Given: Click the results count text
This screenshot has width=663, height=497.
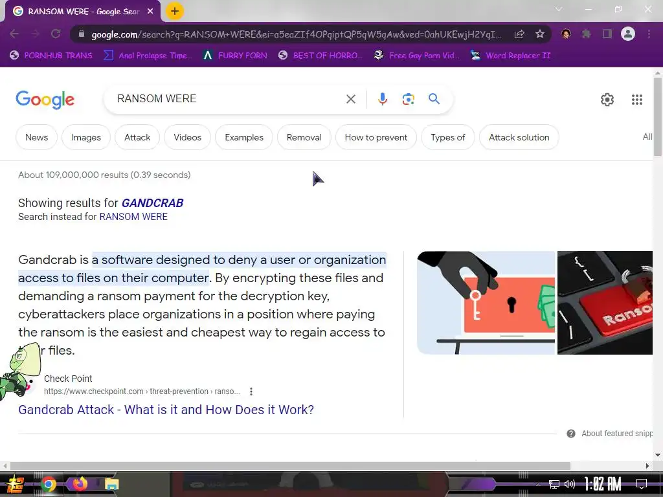Looking at the screenshot, I should pyautogui.click(x=104, y=175).
